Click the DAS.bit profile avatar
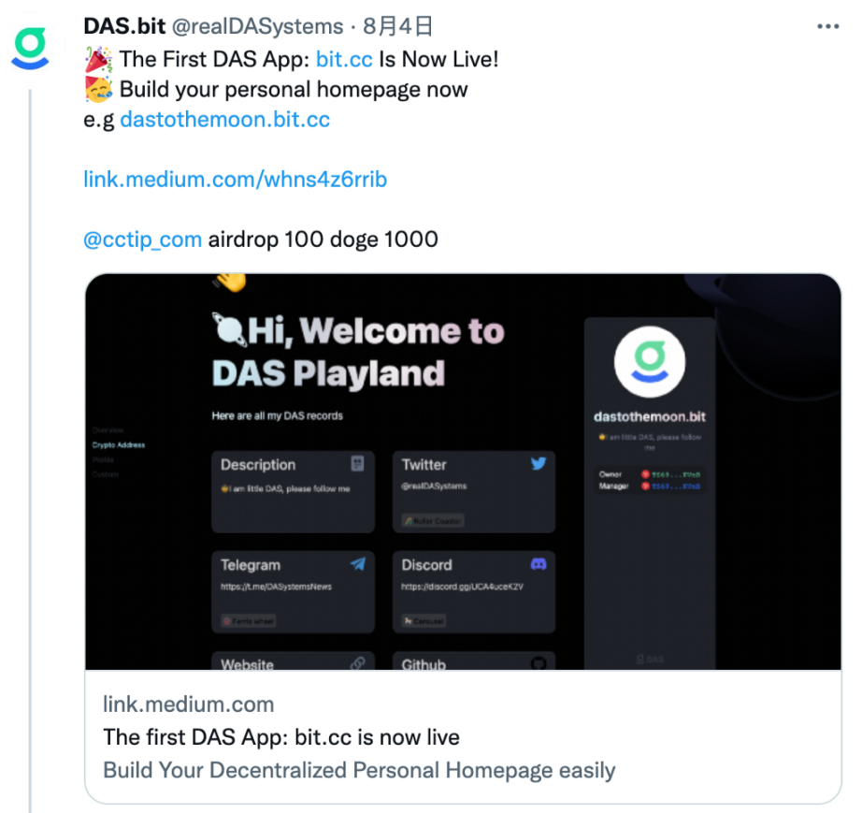The height and width of the screenshot is (813, 862). 31,49
